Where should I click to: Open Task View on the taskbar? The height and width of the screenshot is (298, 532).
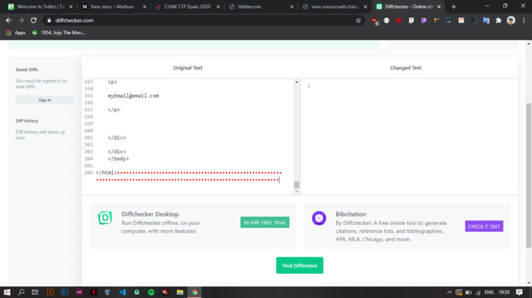click(x=35, y=292)
